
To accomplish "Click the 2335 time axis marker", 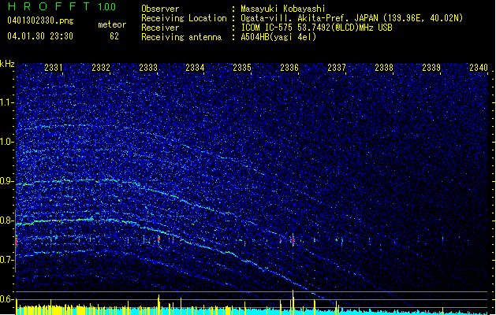I will (x=242, y=67).
